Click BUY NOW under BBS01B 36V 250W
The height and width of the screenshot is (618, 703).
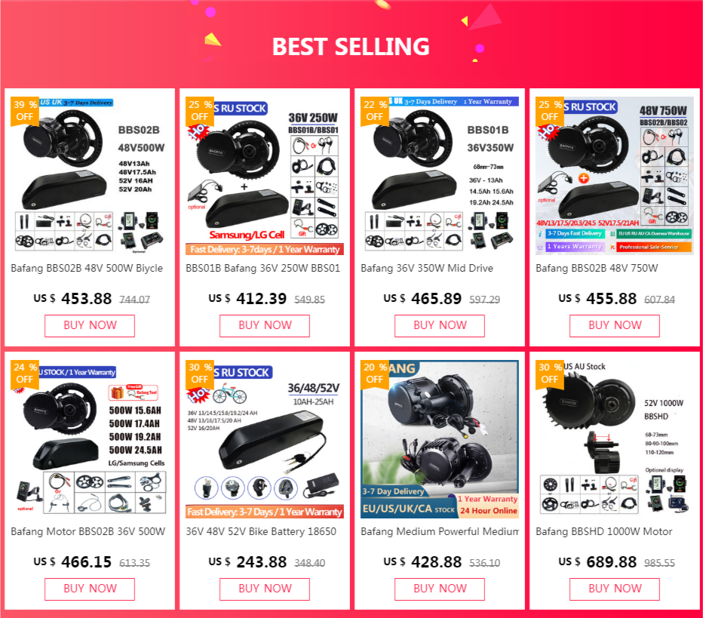[265, 325]
